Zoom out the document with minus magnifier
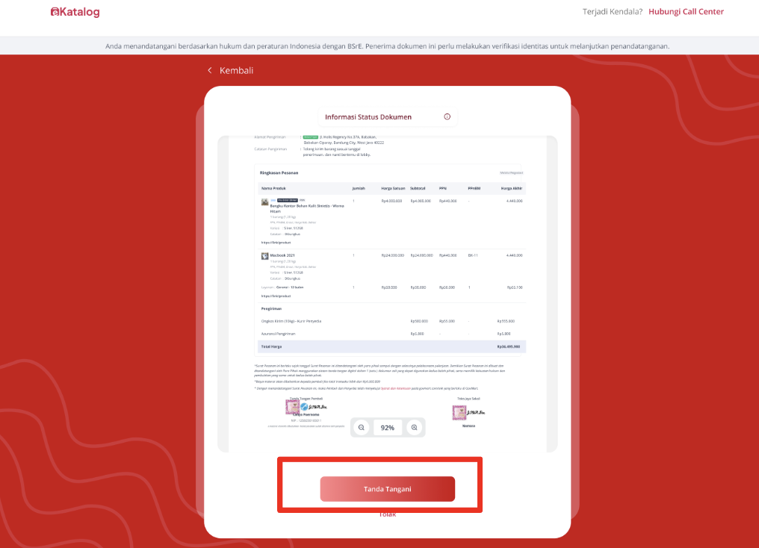Image resolution: width=759 pixels, height=548 pixels. [361, 428]
